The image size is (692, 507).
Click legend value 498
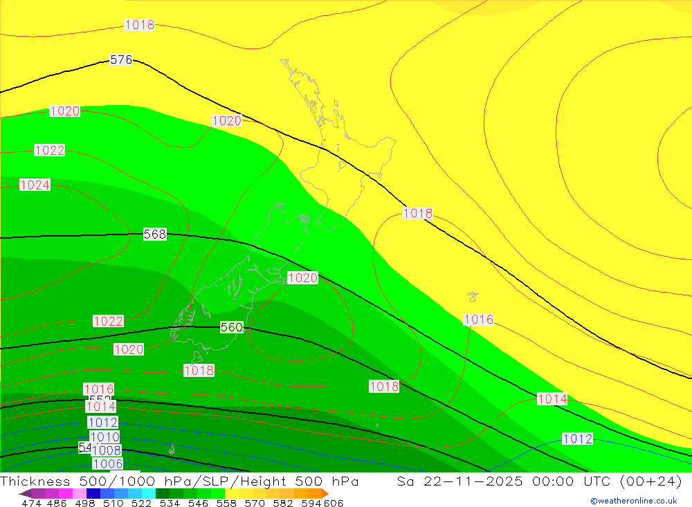point(84,503)
